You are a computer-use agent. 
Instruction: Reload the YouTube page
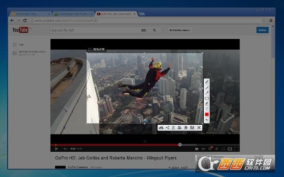coord(25,20)
